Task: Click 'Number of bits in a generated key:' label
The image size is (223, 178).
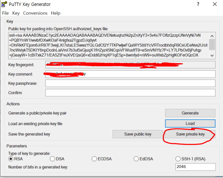Action: [38, 167]
